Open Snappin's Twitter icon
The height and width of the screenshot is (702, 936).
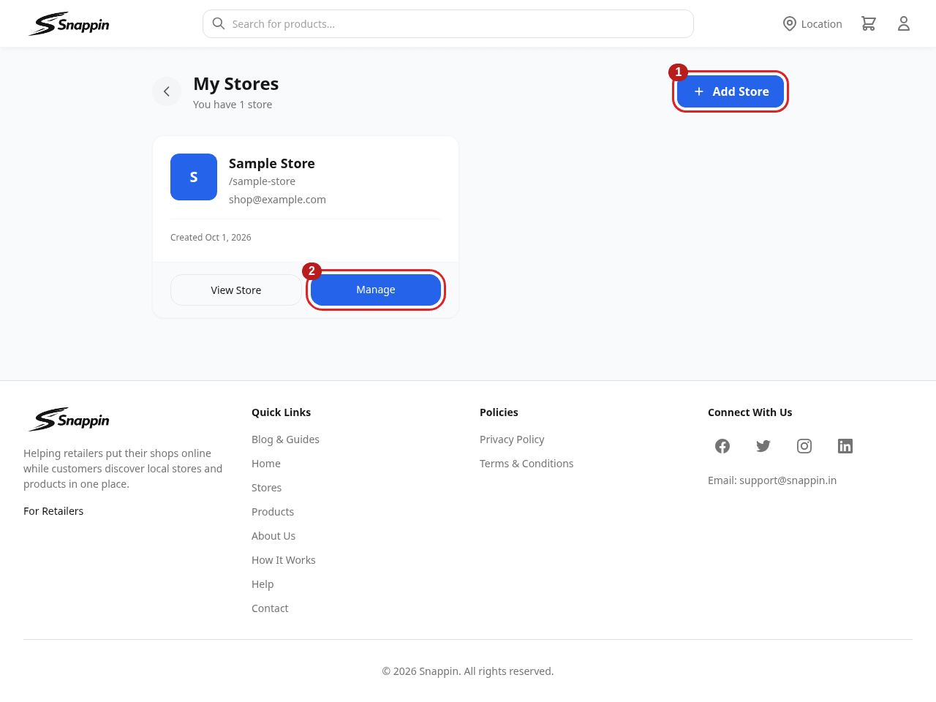click(x=763, y=446)
